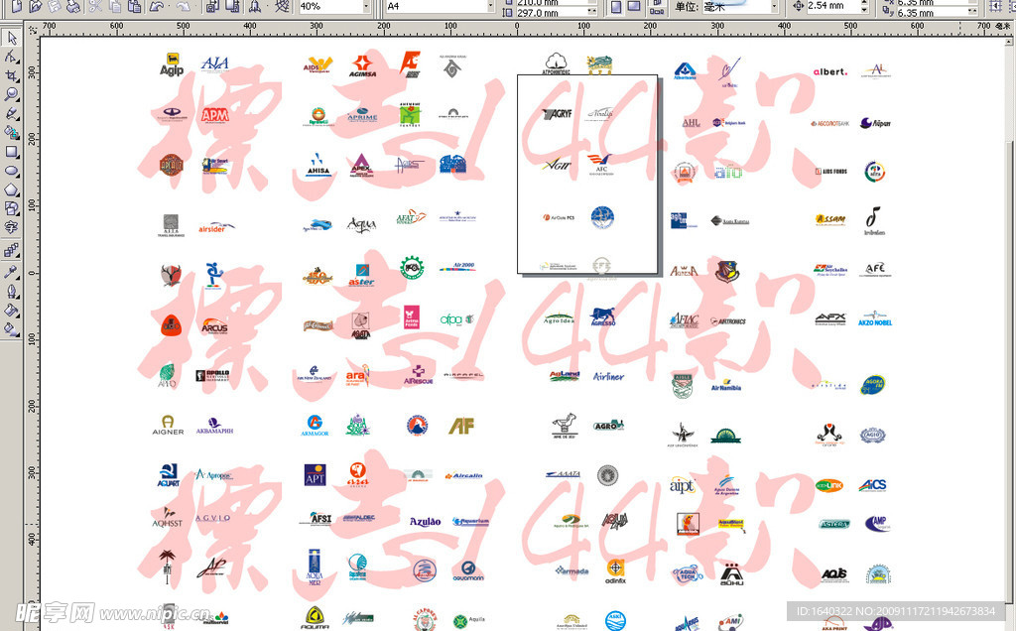Viewport: 1016px width, 631px height.
Task: Expand the units dropdown
Action: [772, 6]
